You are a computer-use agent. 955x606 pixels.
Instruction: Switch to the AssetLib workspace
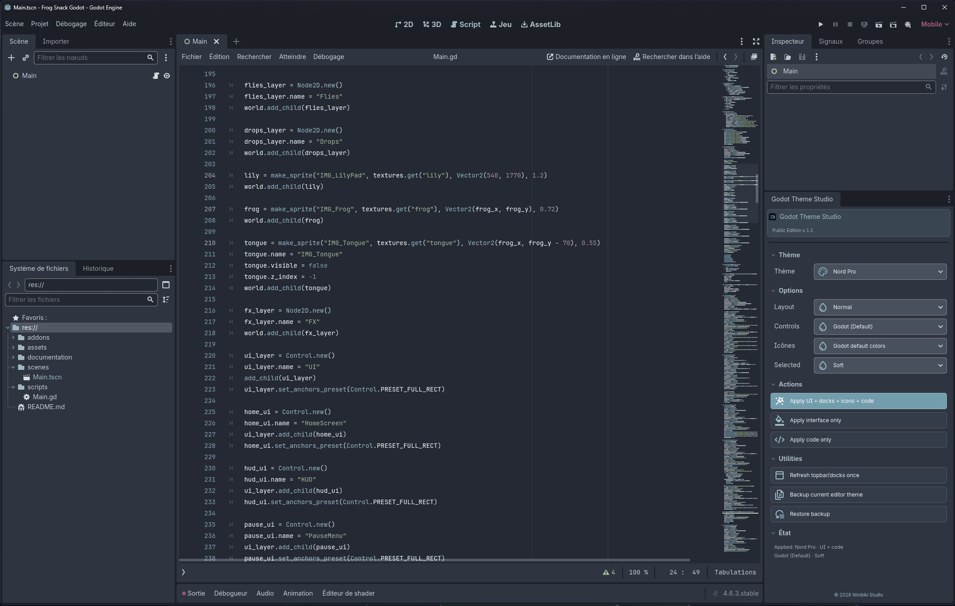coord(541,24)
